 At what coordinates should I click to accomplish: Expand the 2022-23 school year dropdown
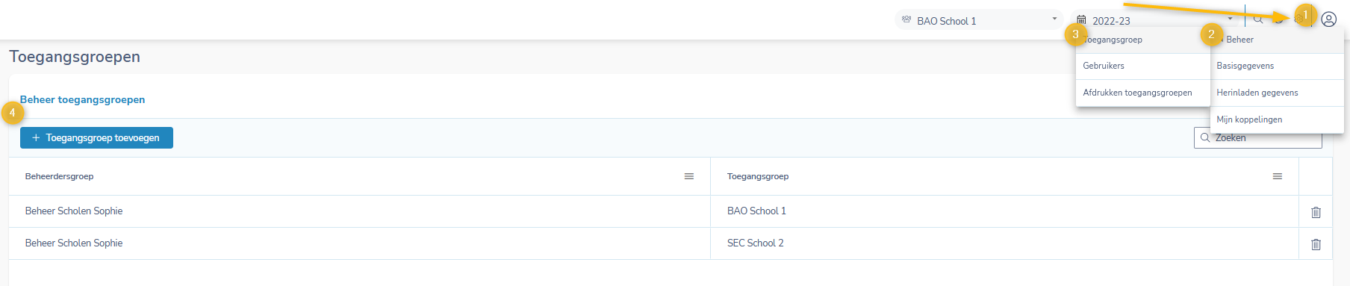1230,19
